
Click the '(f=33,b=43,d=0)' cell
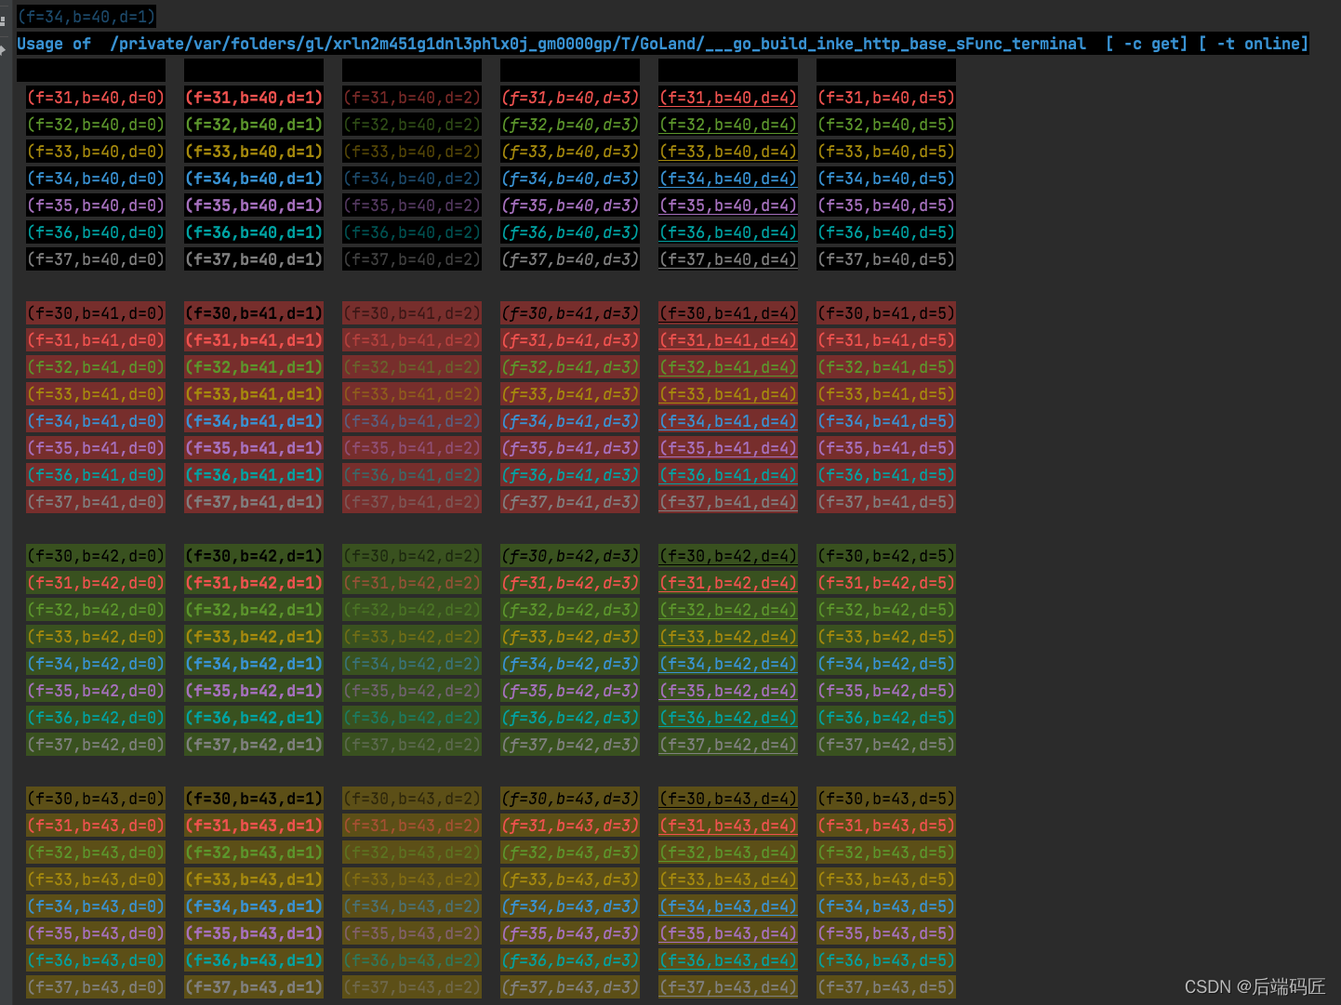click(96, 879)
